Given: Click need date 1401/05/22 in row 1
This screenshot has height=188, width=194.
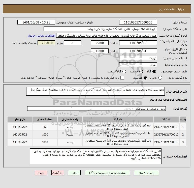Looking at the screenshot, I should (x=20, y=127).
